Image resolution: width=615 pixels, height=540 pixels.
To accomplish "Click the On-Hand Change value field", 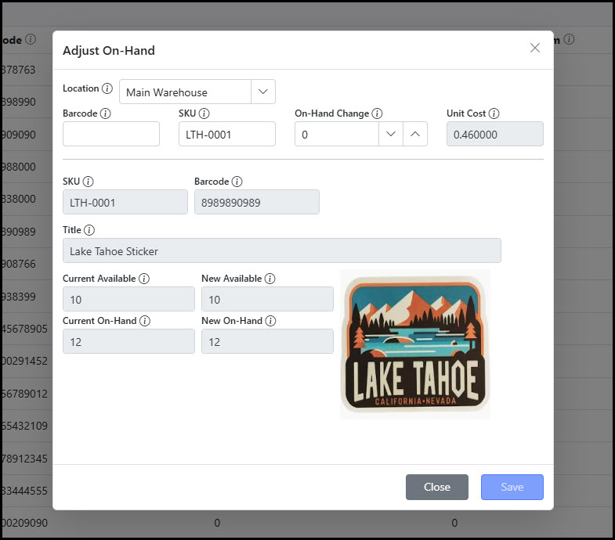I will point(336,134).
